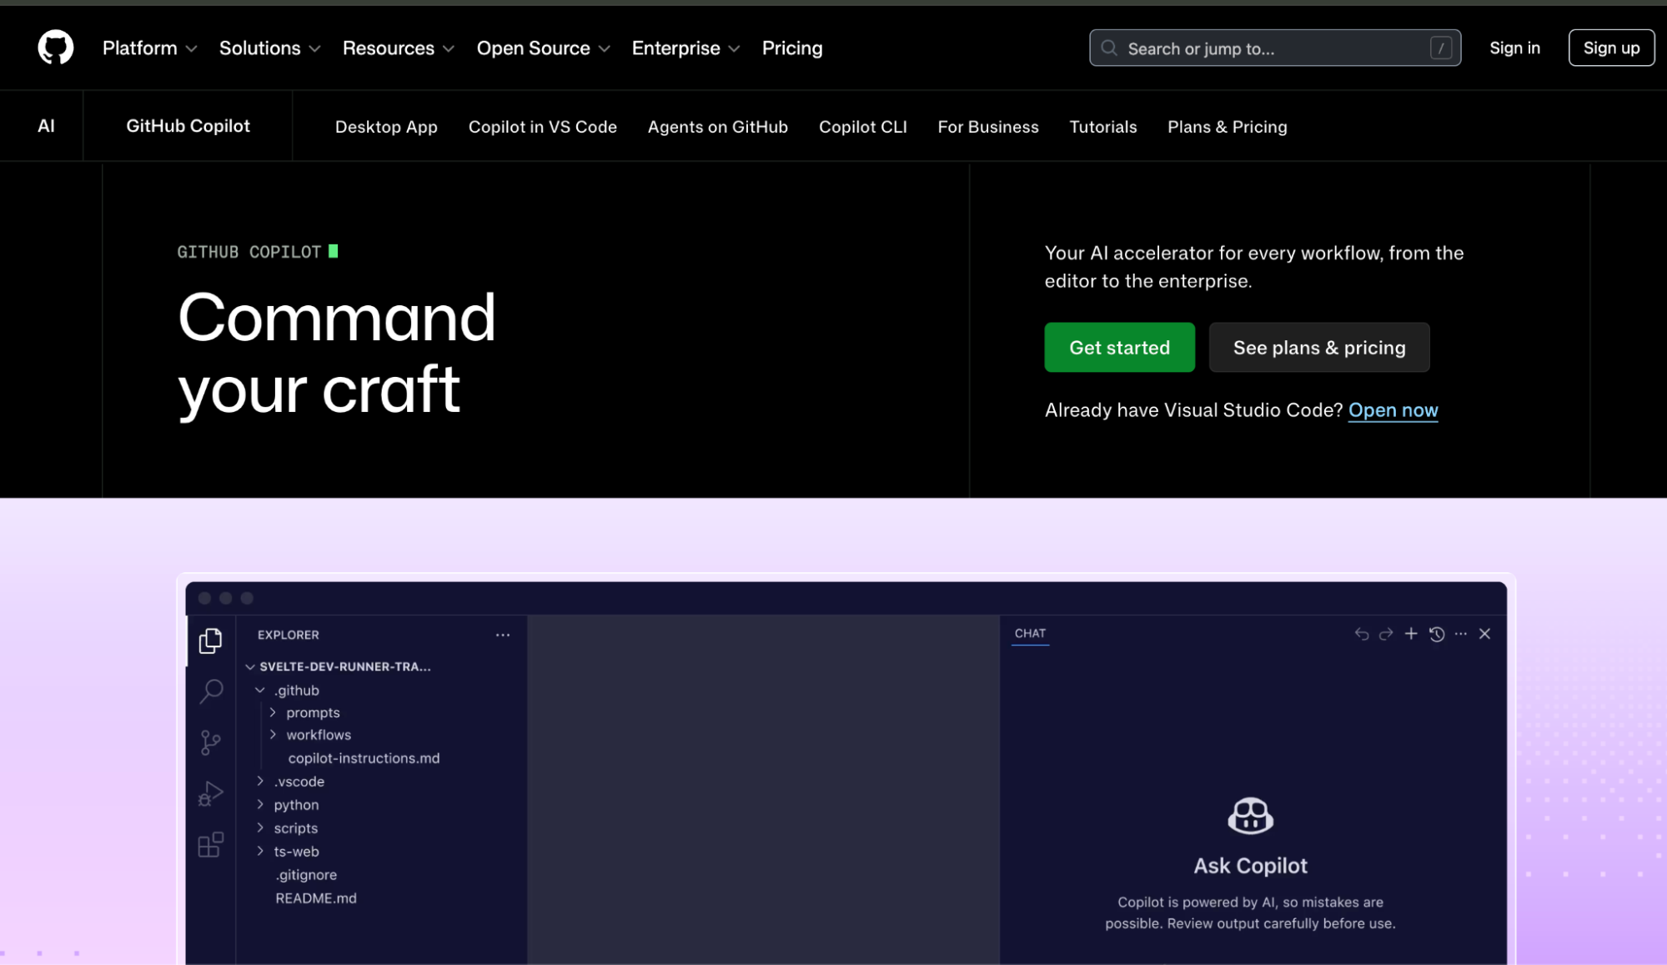Open the .gitignore file
The width and height of the screenshot is (1667, 965).
pyautogui.click(x=306, y=875)
